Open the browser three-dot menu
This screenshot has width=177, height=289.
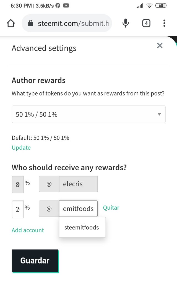[164, 23]
